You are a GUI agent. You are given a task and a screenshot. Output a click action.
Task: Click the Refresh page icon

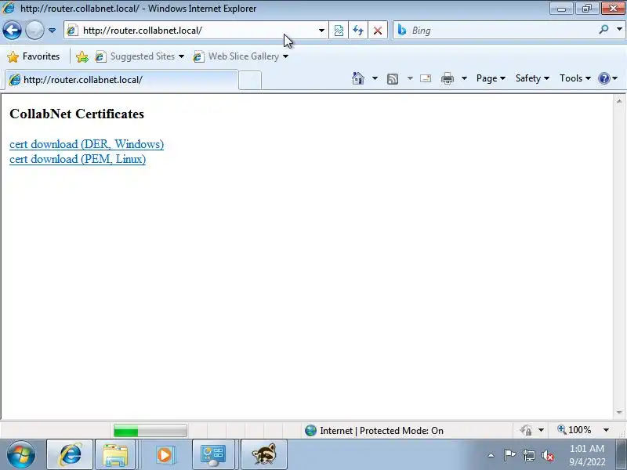pos(358,31)
